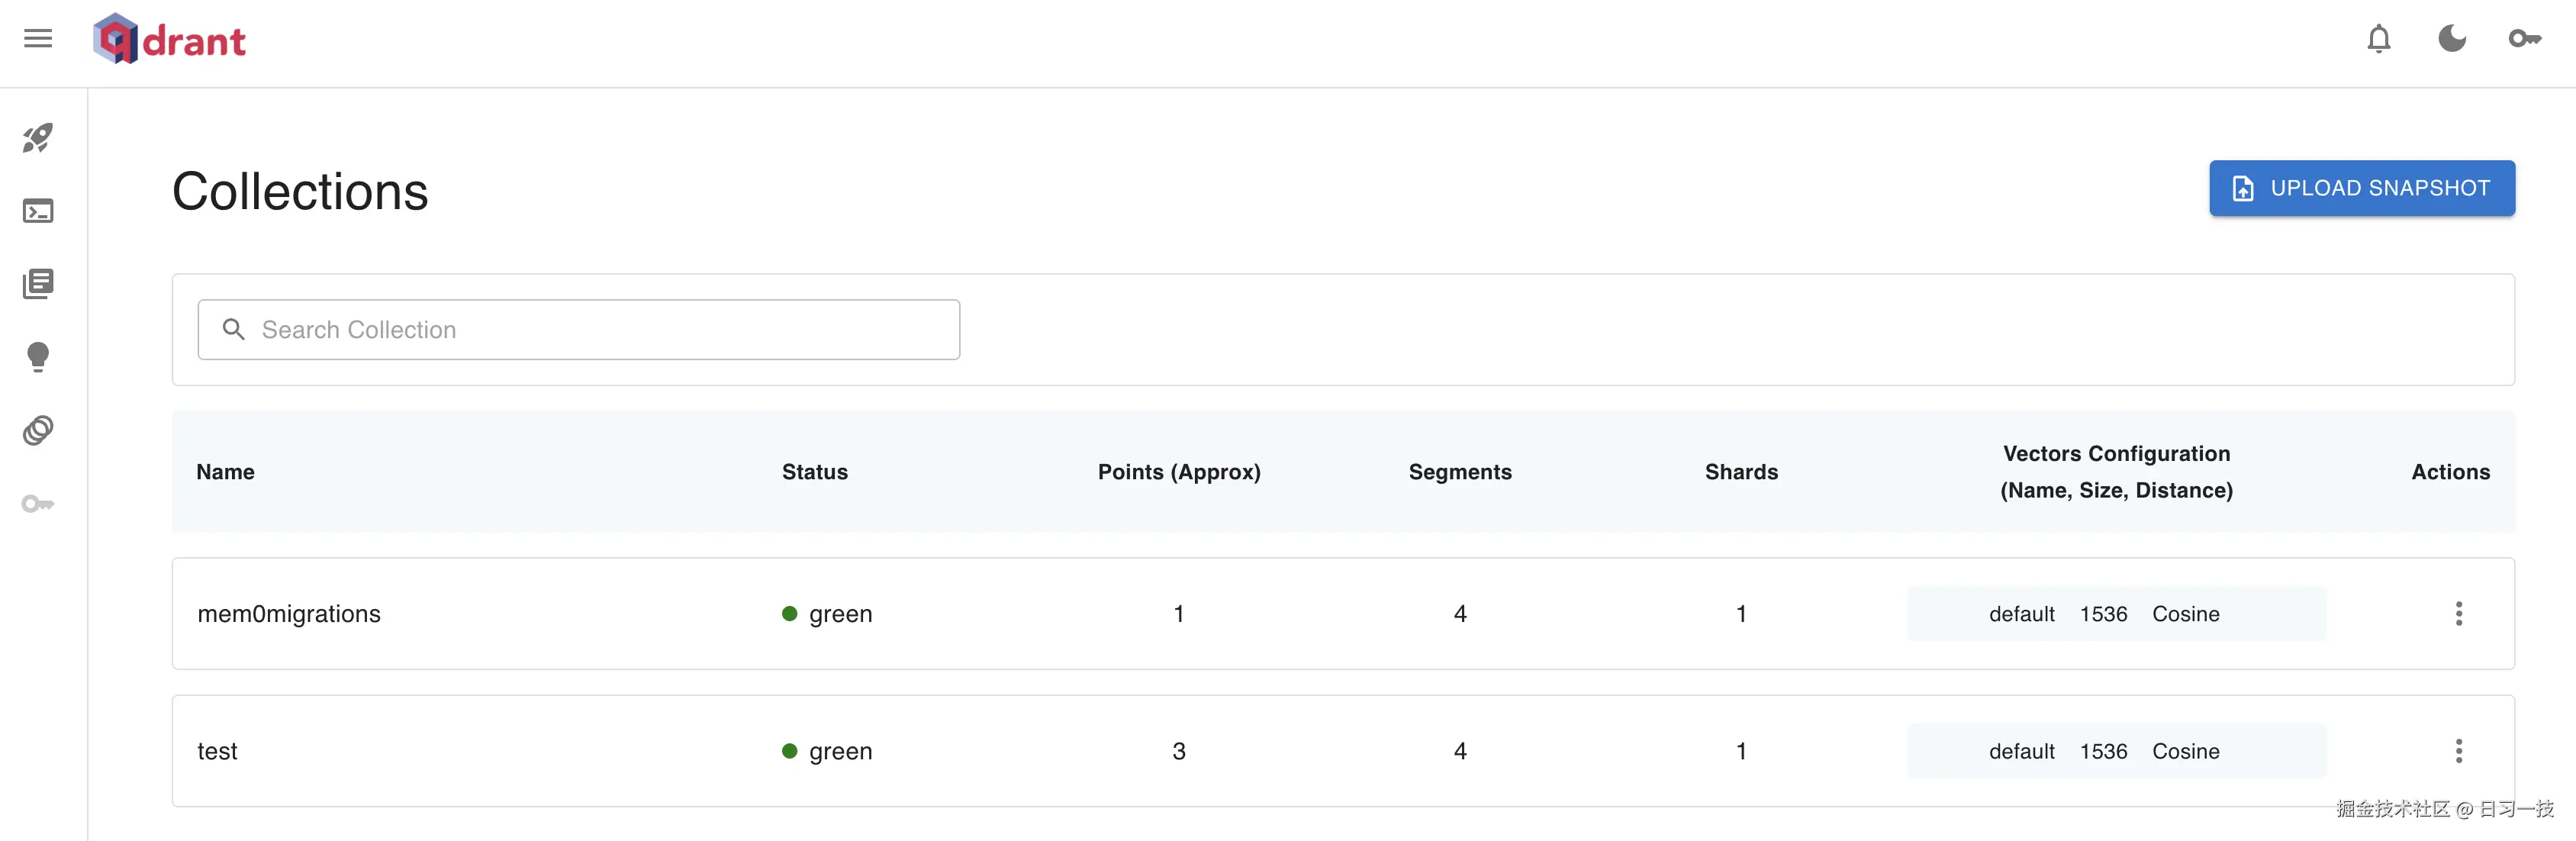This screenshot has width=2576, height=841.
Task: Open the Tutorial lightbulb icon
Action: coord(38,357)
